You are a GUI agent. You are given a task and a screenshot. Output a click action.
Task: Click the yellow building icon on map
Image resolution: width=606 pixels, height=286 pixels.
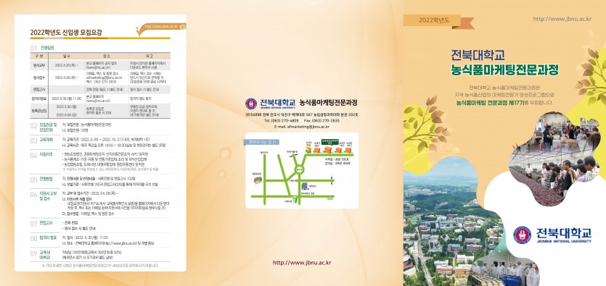308,149
